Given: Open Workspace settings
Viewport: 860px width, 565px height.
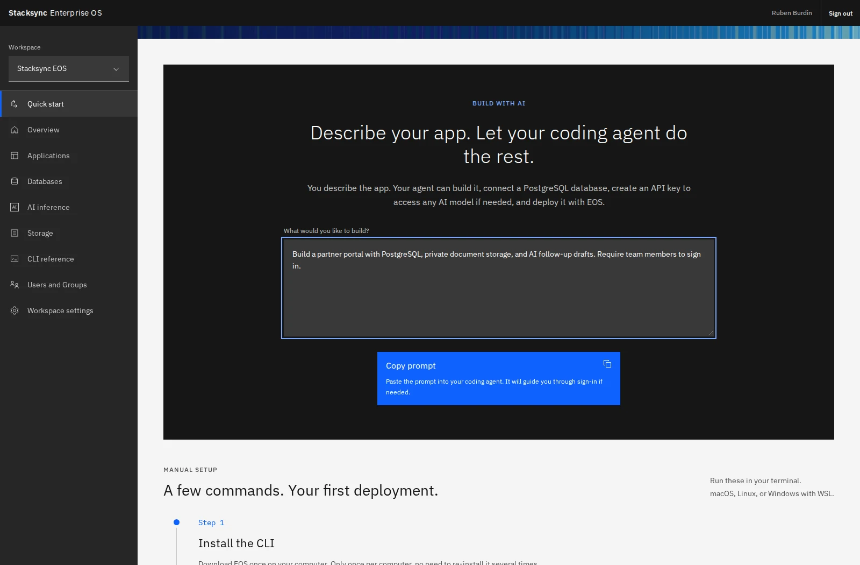Looking at the screenshot, I should pyautogui.click(x=69, y=310).
